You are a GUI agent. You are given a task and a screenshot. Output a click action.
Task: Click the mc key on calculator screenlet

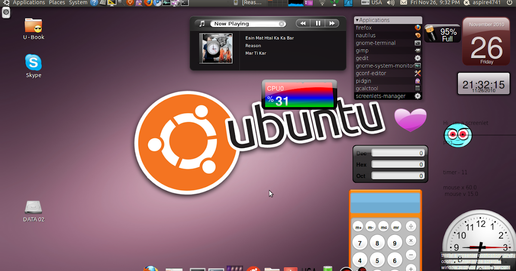384,227
